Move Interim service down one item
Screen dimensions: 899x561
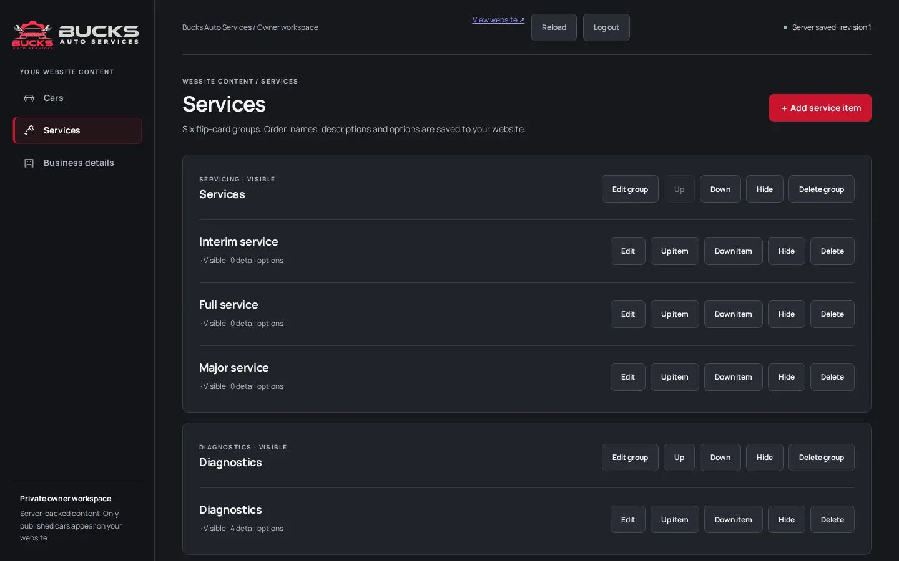point(734,251)
